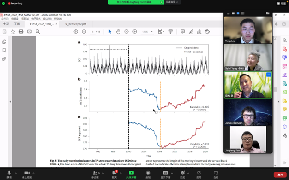Click the page number input field
289x180 pixels.
[93, 32]
